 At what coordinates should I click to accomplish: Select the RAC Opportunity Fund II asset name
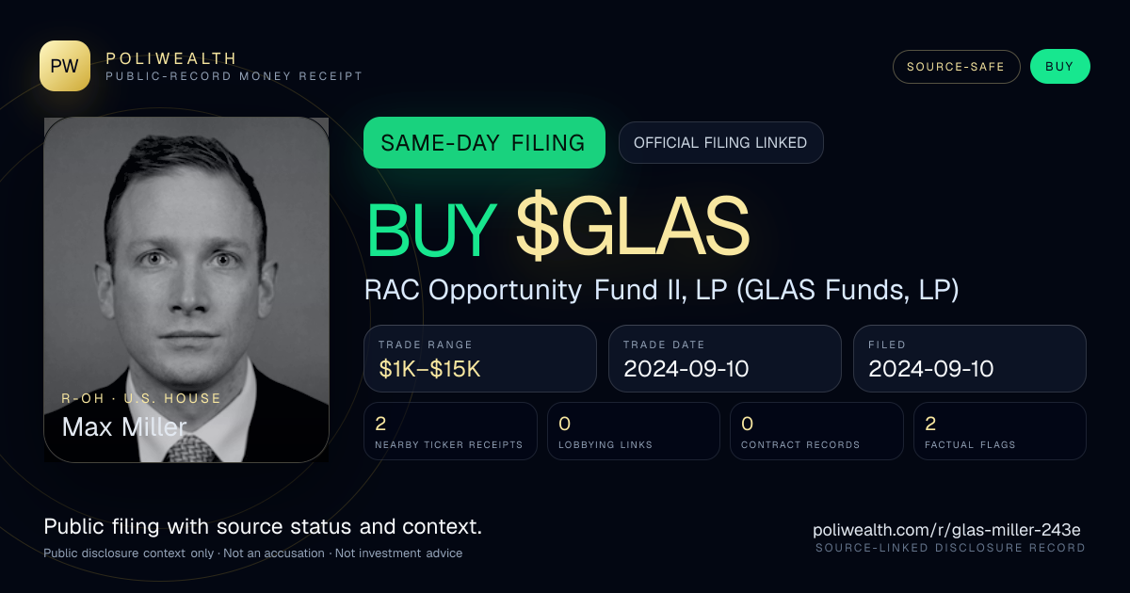tap(661, 290)
